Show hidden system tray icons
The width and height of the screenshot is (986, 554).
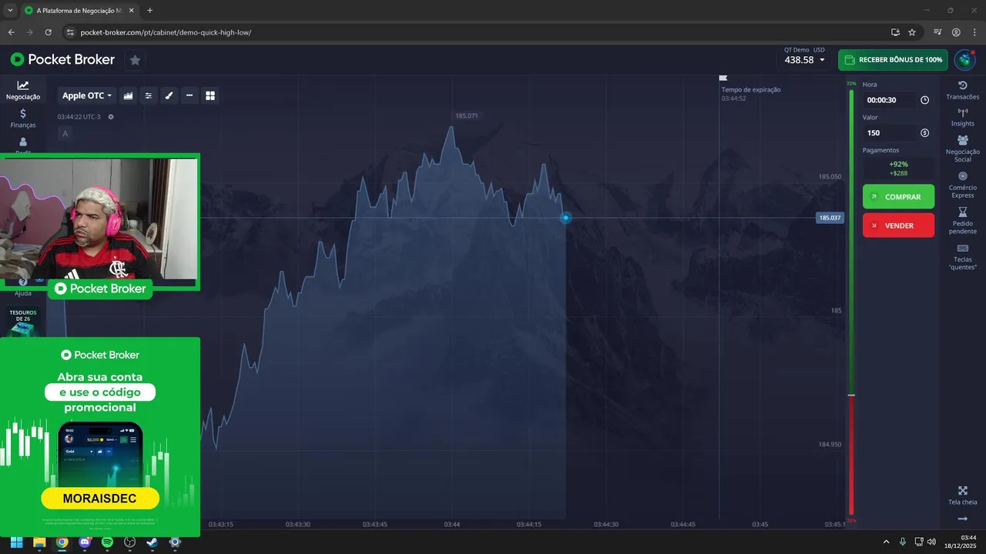(x=886, y=542)
